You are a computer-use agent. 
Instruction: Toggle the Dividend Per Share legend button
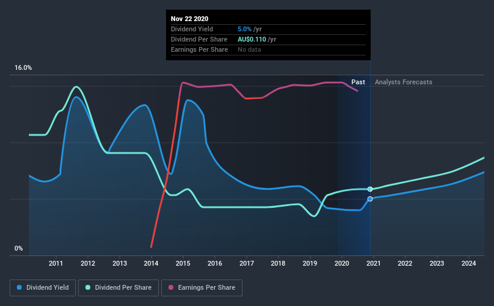[119, 288]
